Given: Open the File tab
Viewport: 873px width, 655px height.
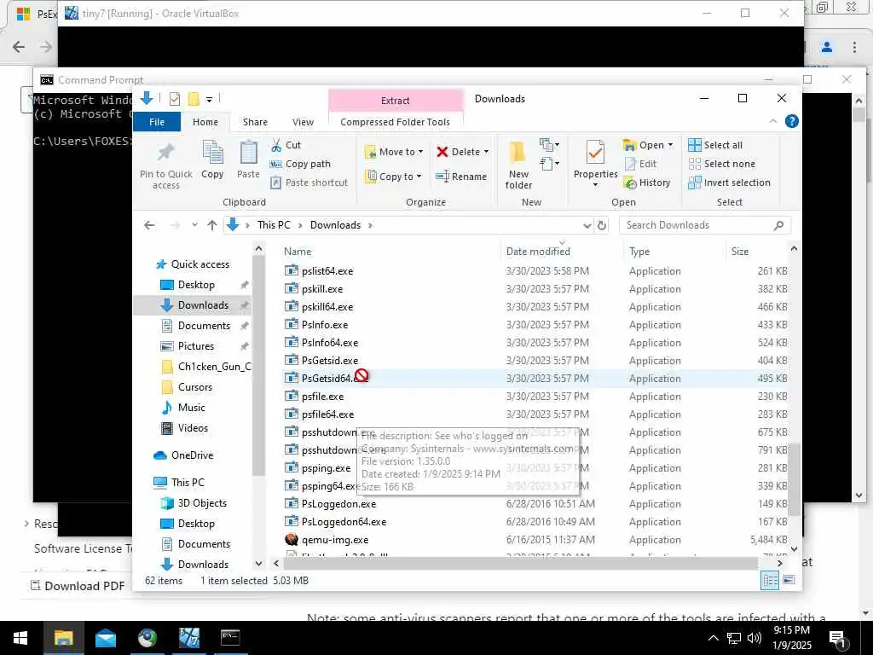Looking at the screenshot, I should [x=157, y=121].
